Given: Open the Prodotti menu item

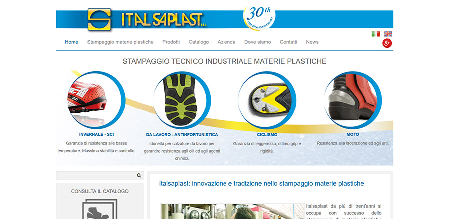Looking at the screenshot, I should [171, 42].
